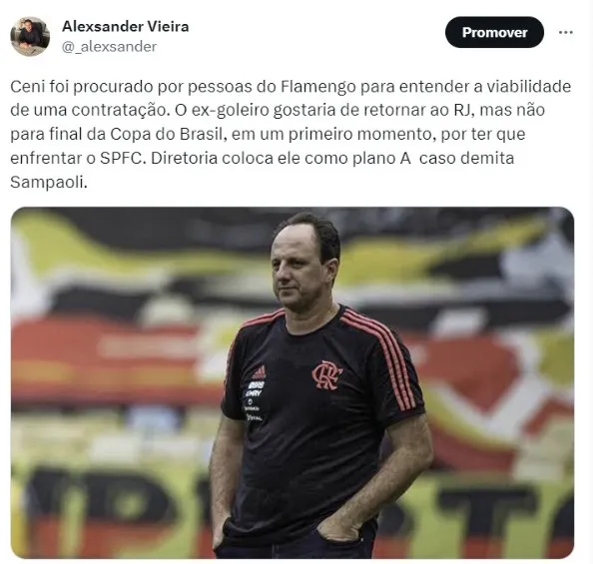The height and width of the screenshot is (564, 593).
Task: Click the word Diretoria in the tweet
Action: [x=184, y=158]
